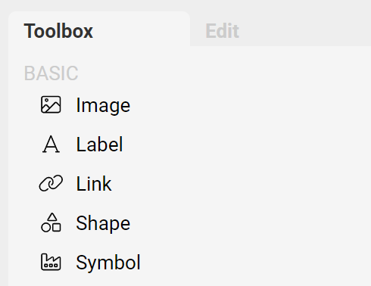Pick the triangle-circle-square Shape icon
The height and width of the screenshot is (286, 371).
point(51,222)
